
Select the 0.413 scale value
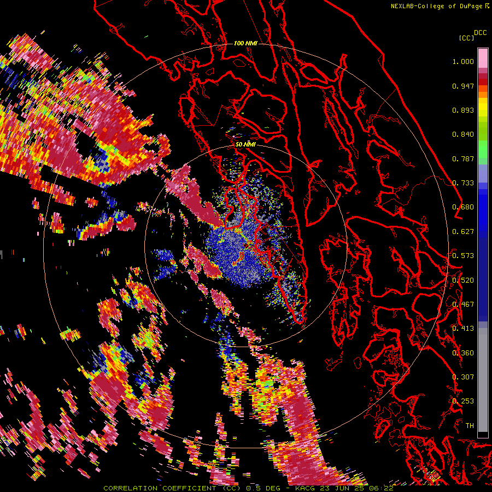463,329
